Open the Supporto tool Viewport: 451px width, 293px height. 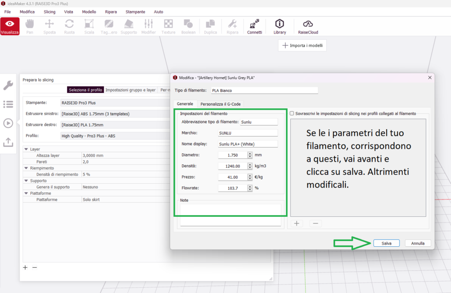(x=129, y=26)
